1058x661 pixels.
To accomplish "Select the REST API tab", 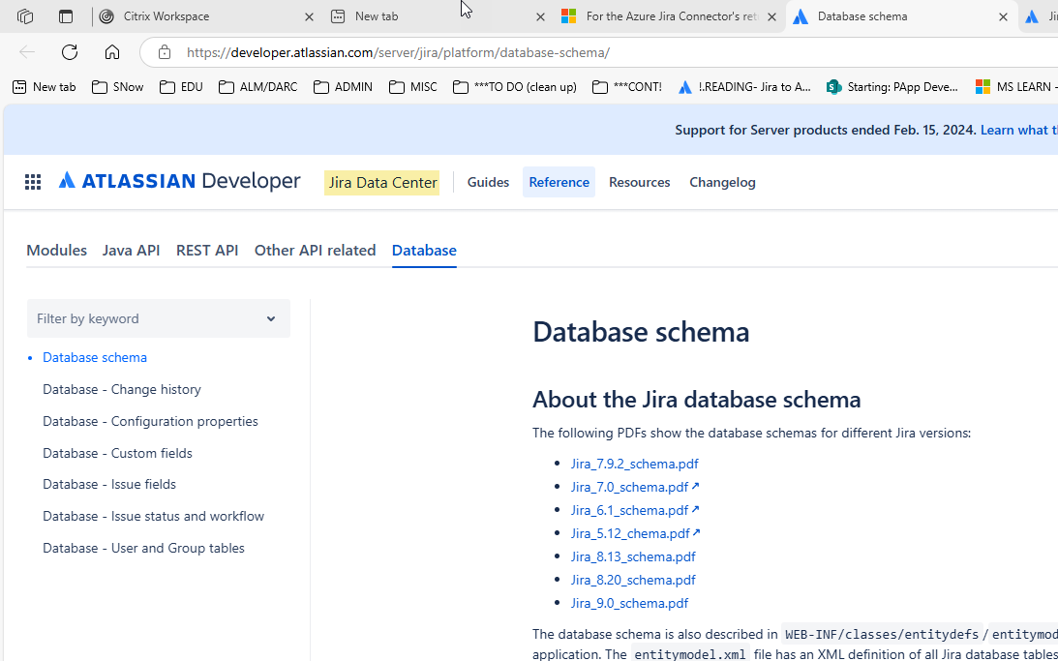I will [207, 250].
